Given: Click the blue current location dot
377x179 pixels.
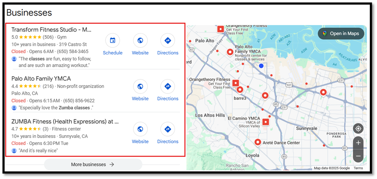Looking at the screenshot, I should pos(261,65).
